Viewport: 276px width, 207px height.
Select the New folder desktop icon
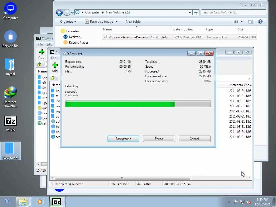pyautogui.click(x=11, y=151)
